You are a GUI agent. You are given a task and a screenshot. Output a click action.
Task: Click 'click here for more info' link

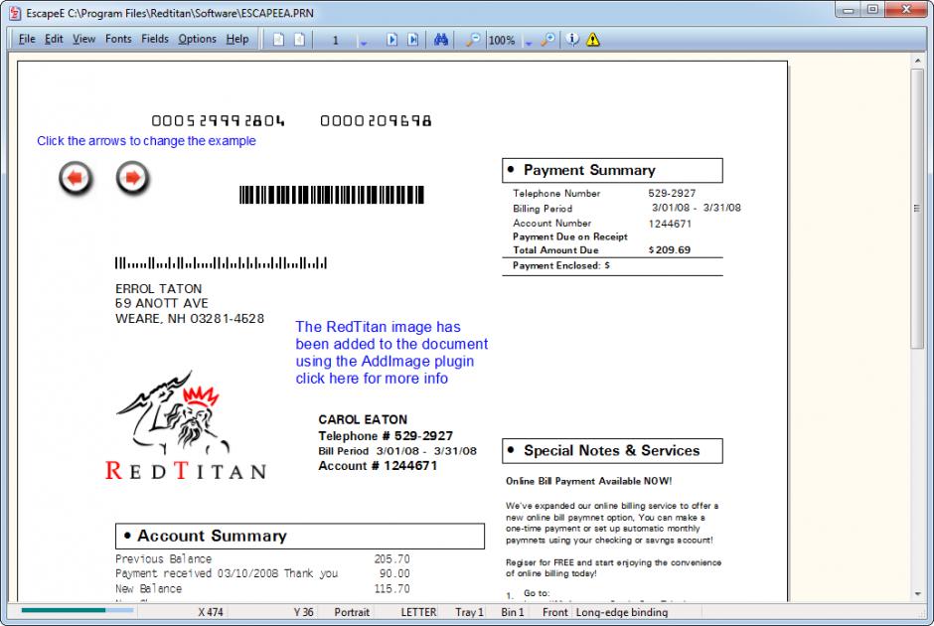click(x=372, y=379)
